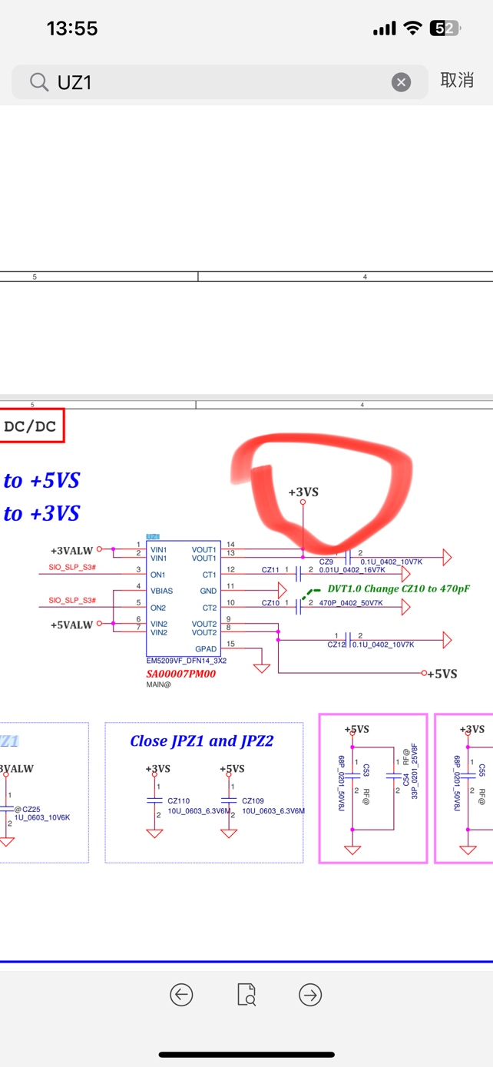Tap the highlighted UZ1 component reference
This screenshot has height=1067, width=493.
pyautogui.click(x=153, y=535)
